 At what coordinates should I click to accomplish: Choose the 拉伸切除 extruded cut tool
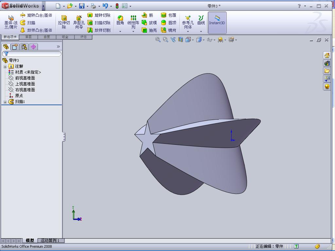64,22
